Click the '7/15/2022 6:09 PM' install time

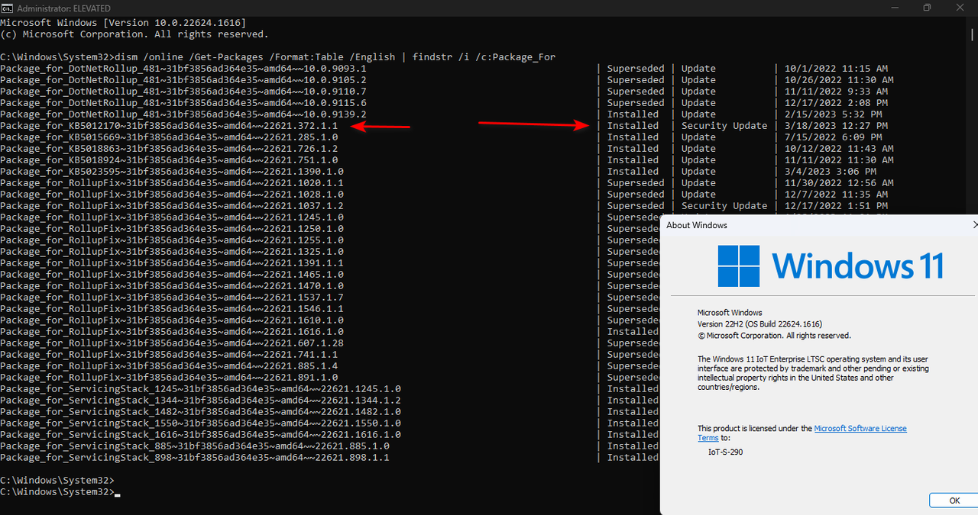point(832,137)
